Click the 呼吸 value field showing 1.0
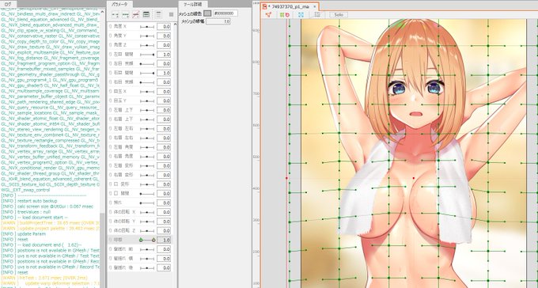The height and width of the screenshot is (288, 538). (164, 240)
